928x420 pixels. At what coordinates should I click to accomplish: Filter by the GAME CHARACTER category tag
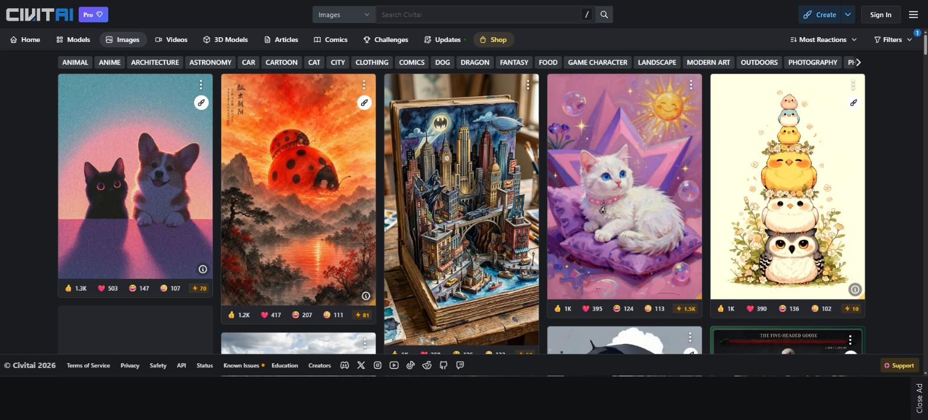click(x=597, y=62)
